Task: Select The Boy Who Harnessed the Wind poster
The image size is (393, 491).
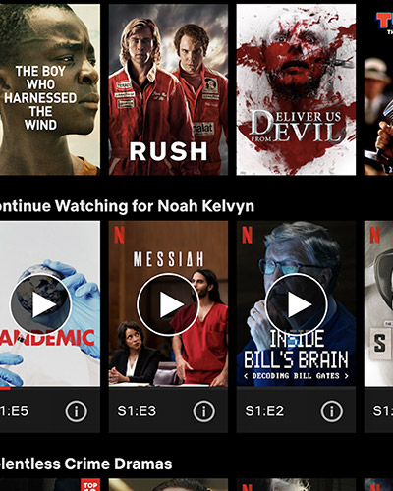Action: coord(50,89)
